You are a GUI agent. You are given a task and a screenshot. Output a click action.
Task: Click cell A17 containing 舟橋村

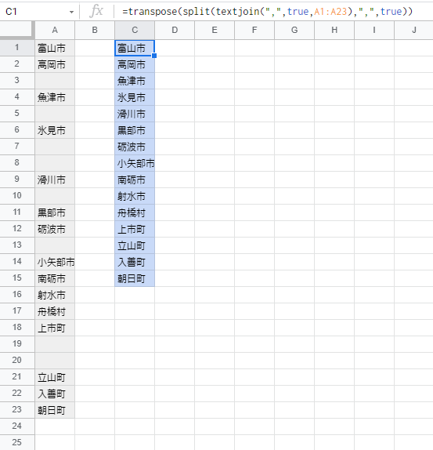click(x=55, y=311)
